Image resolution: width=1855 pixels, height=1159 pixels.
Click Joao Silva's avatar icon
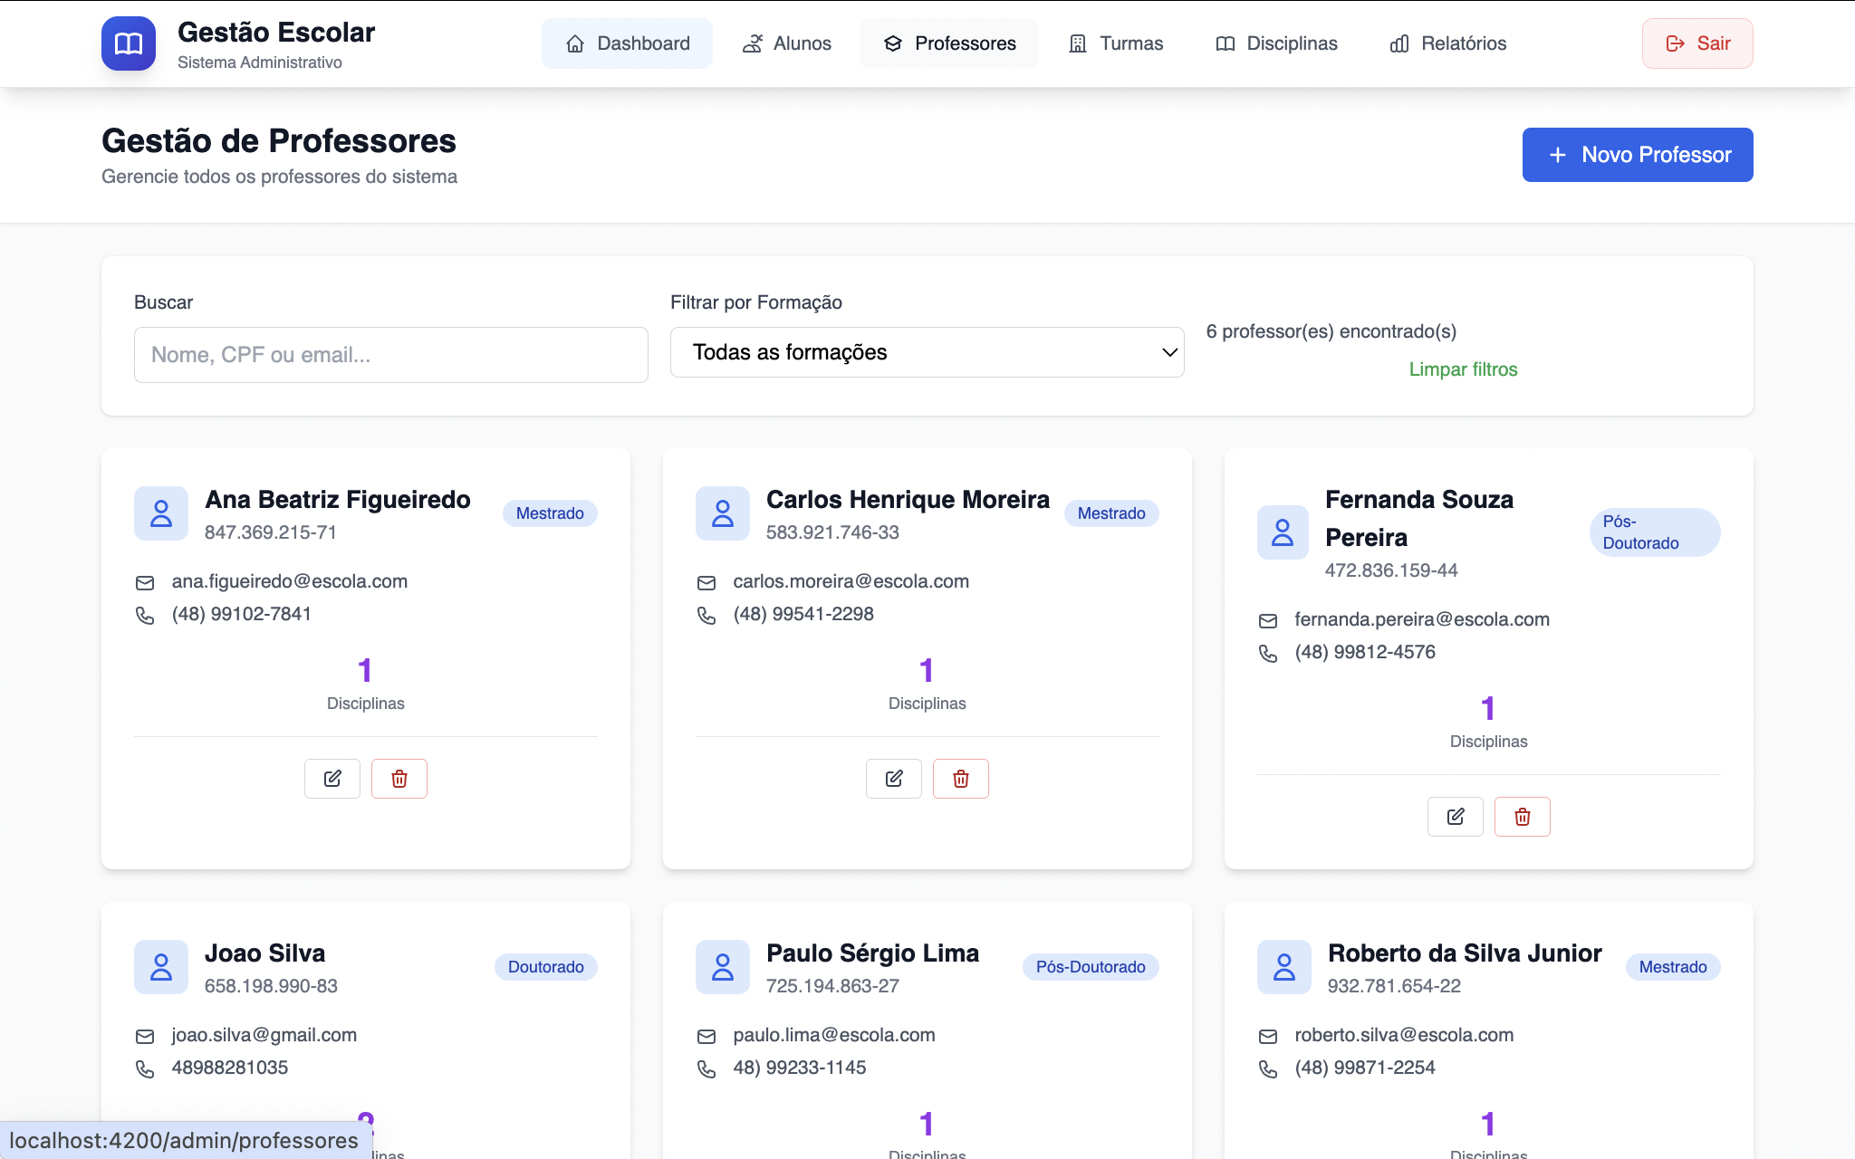pyautogui.click(x=161, y=967)
